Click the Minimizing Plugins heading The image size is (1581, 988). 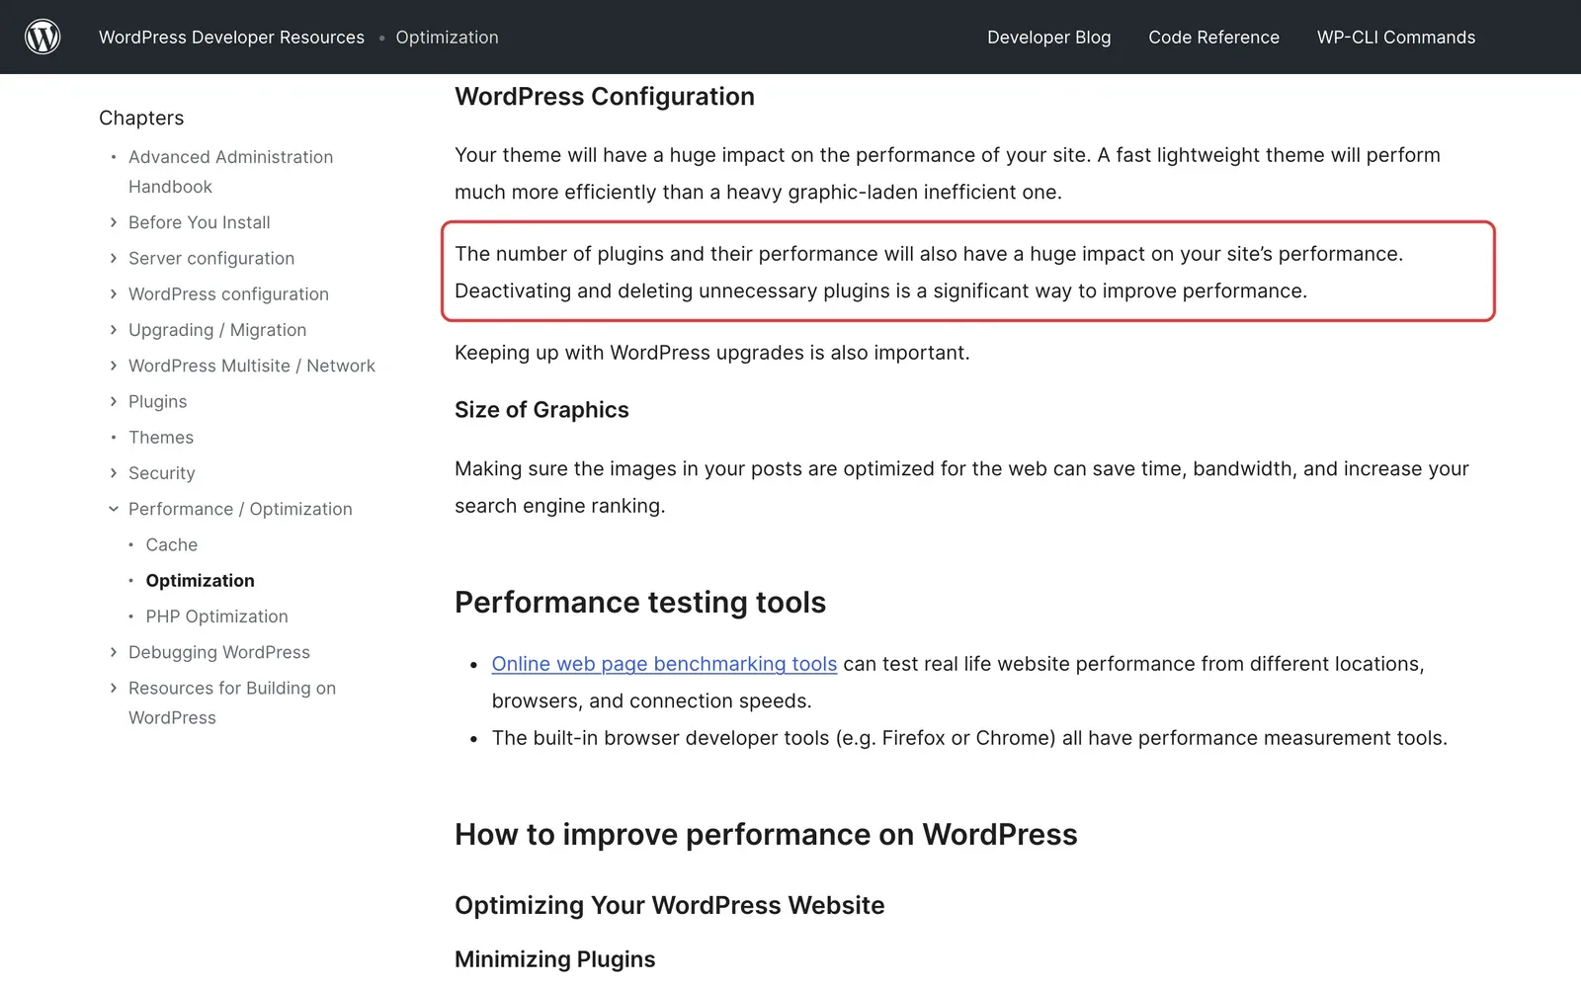point(555,959)
